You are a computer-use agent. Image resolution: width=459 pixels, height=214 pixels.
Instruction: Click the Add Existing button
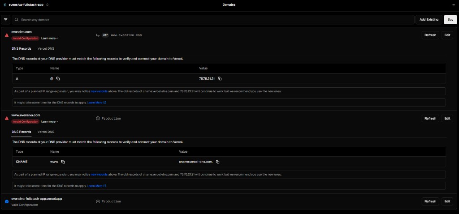(429, 20)
